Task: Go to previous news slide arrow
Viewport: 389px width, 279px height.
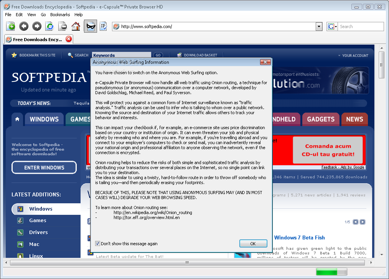Action: (x=356, y=222)
